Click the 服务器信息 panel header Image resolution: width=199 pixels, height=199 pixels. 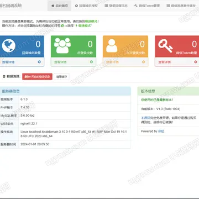click(x=65, y=91)
